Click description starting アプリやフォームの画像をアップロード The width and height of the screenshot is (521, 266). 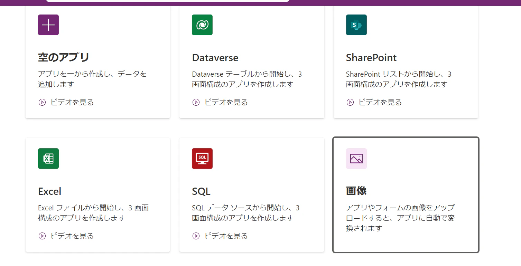(400, 218)
